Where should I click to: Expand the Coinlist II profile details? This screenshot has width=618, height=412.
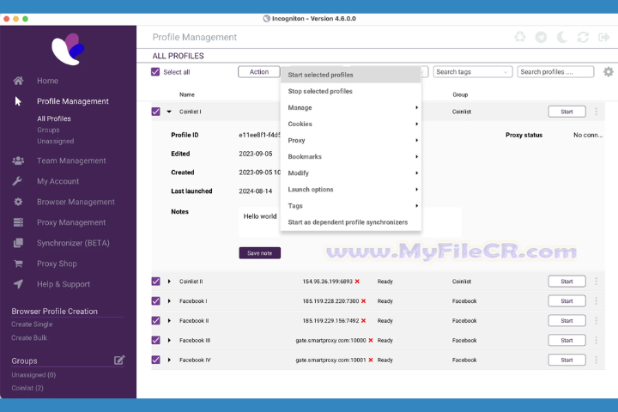tap(169, 282)
